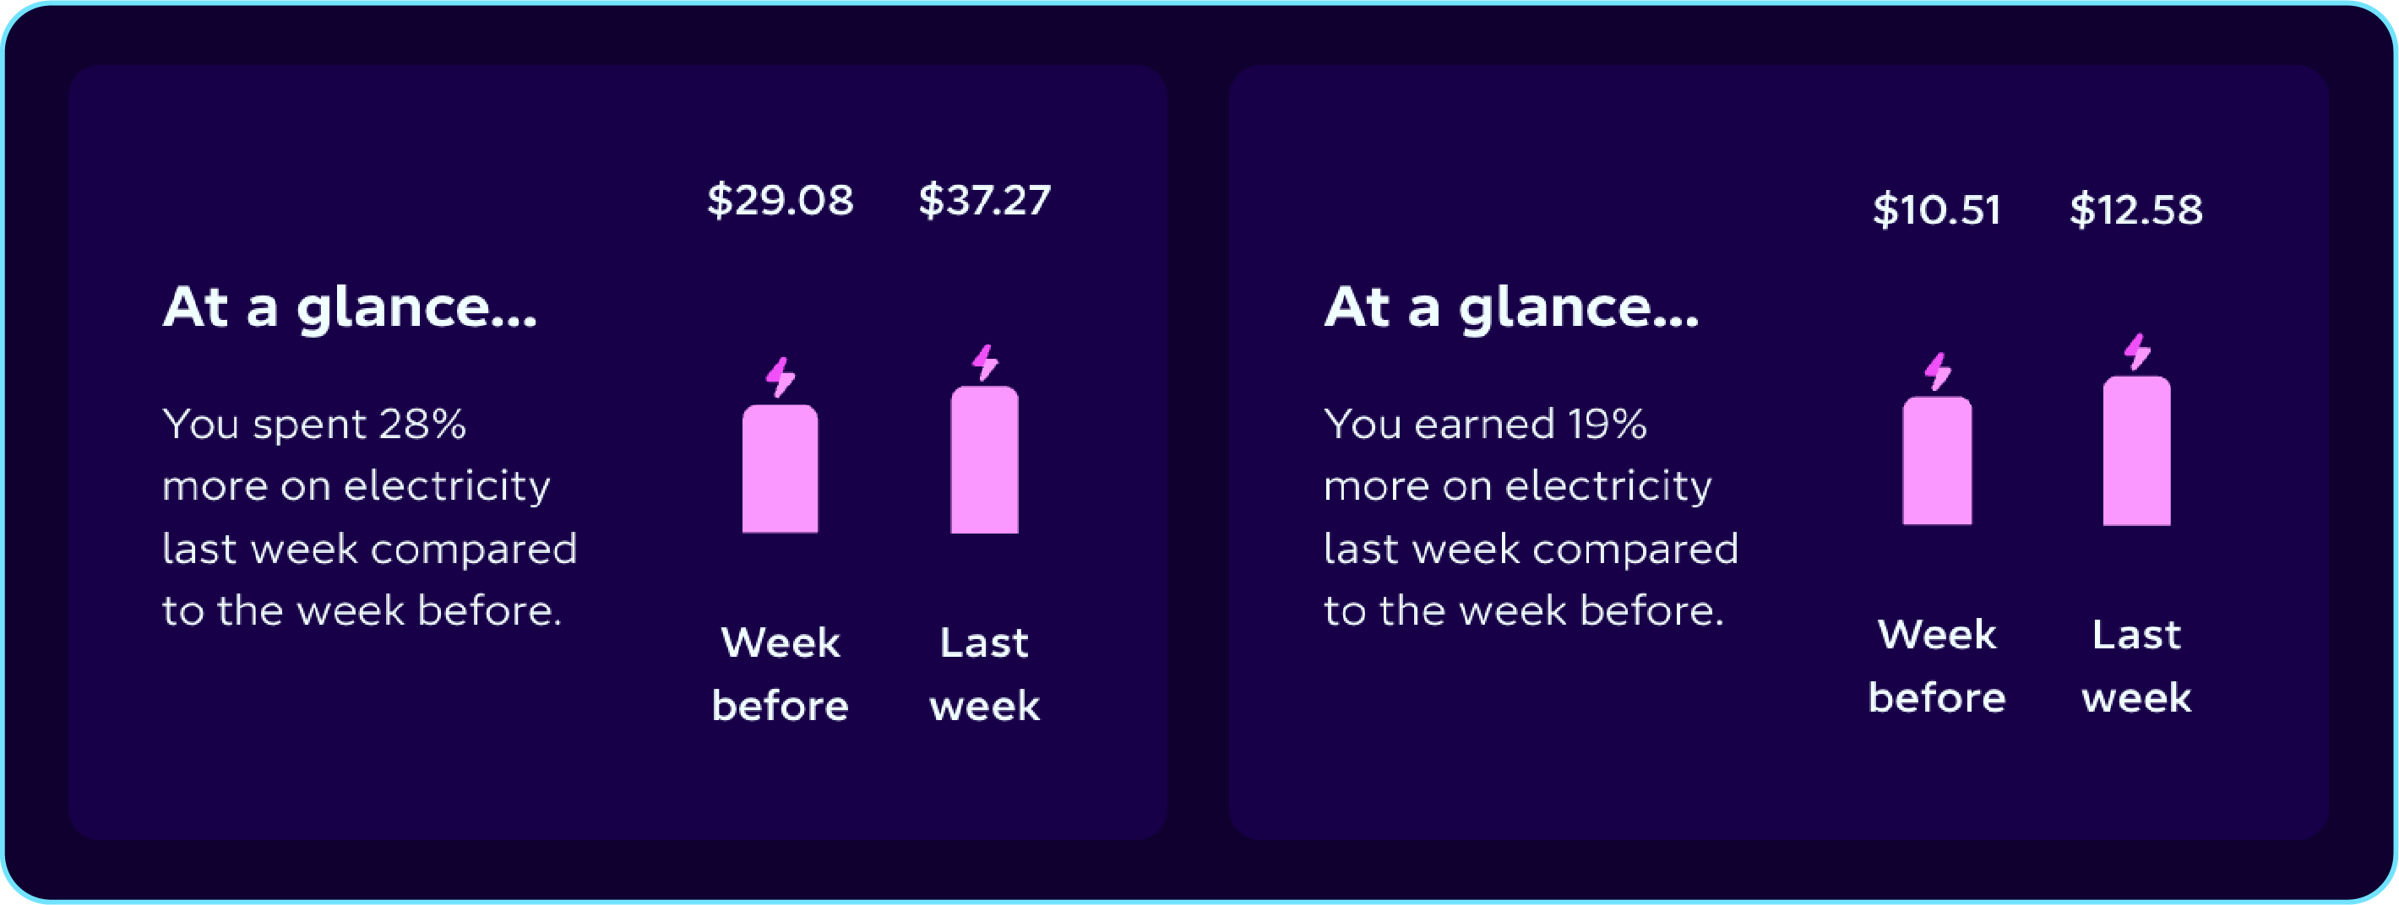Screen dimensions: 2399x905
Task: Click lightning bolt above $37.27 last-week bar
Action: tap(985, 362)
